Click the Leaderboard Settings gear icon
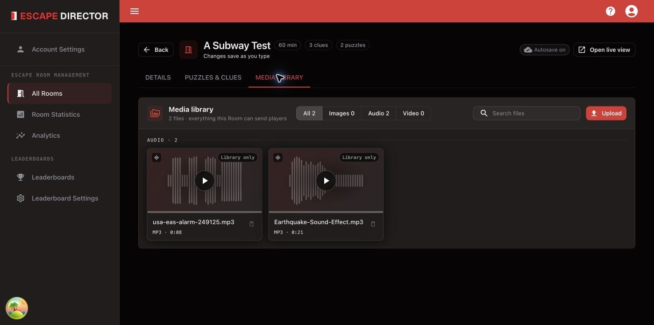 [x=21, y=198]
